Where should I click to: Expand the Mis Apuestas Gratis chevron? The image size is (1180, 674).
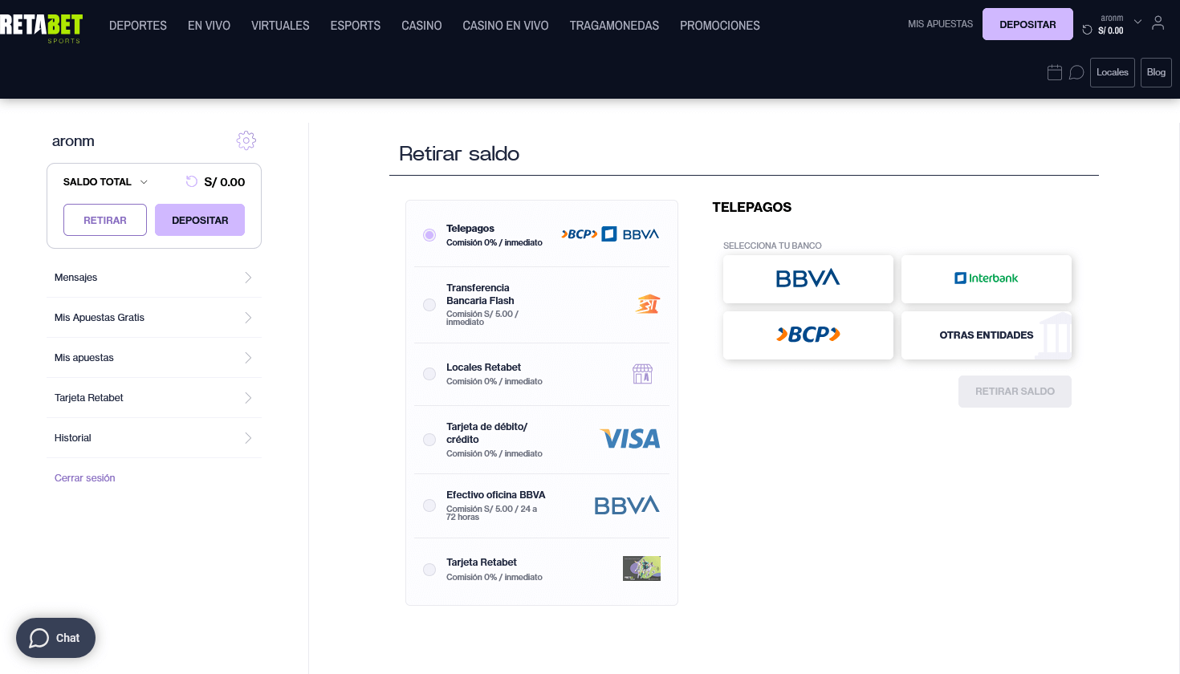248,318
